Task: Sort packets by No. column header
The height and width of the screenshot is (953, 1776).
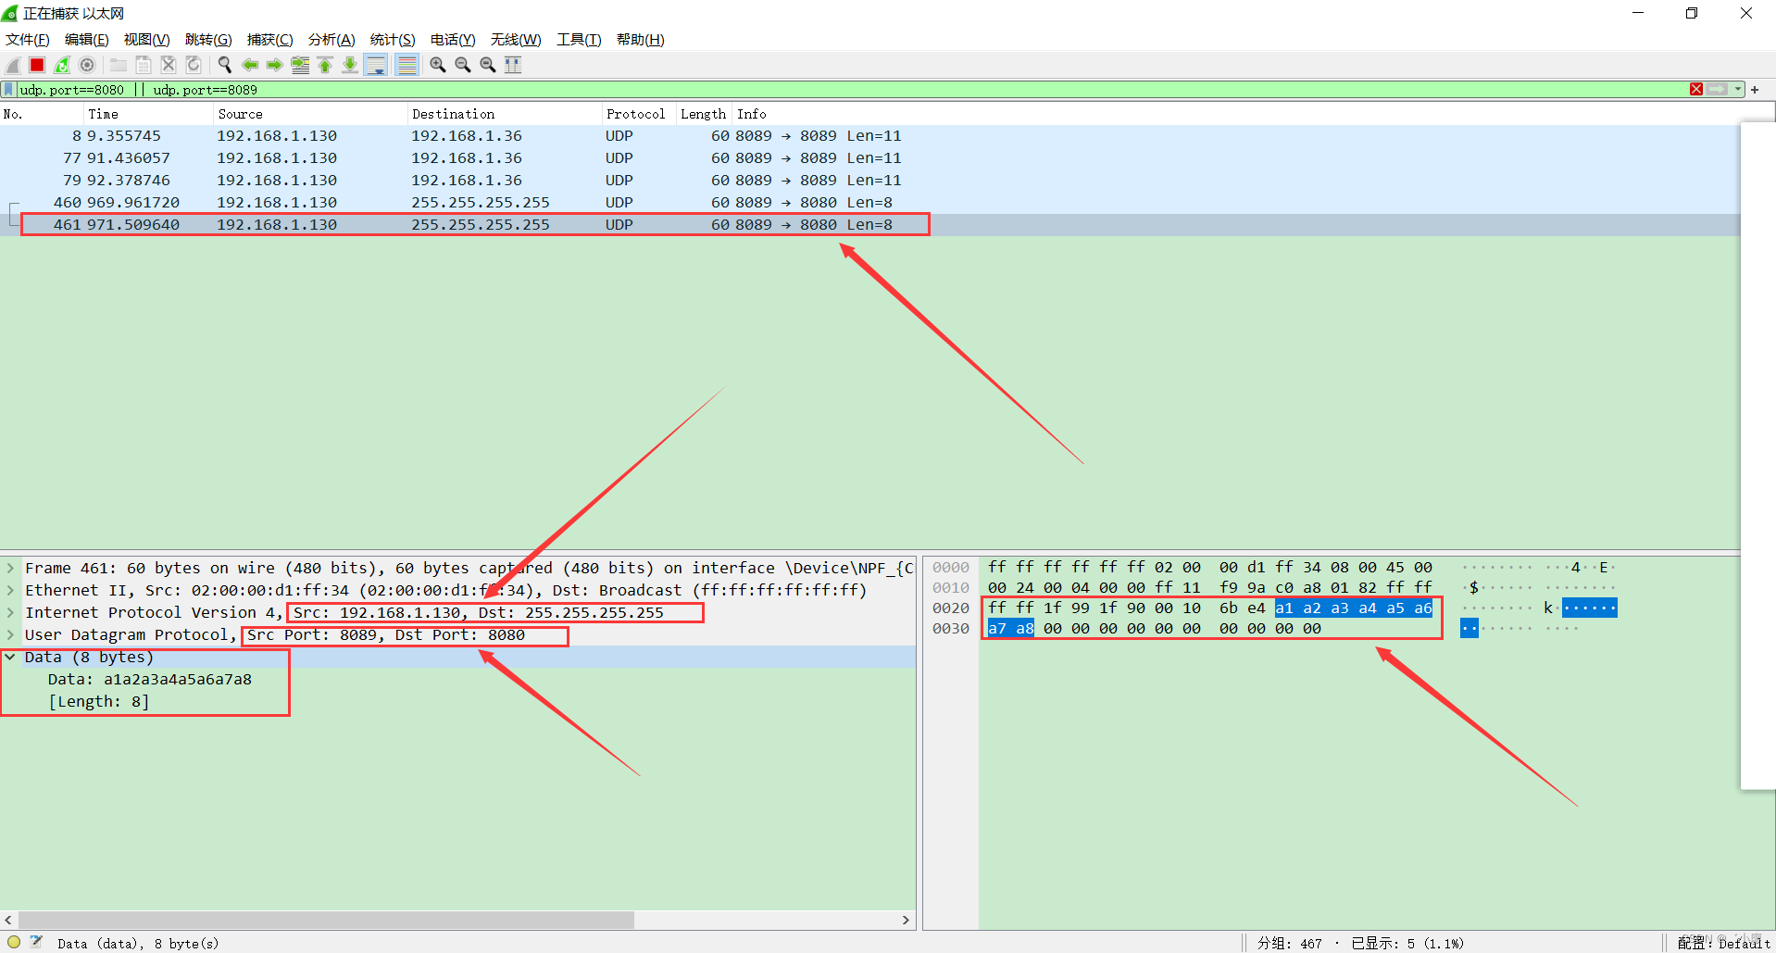Action: 42,114
